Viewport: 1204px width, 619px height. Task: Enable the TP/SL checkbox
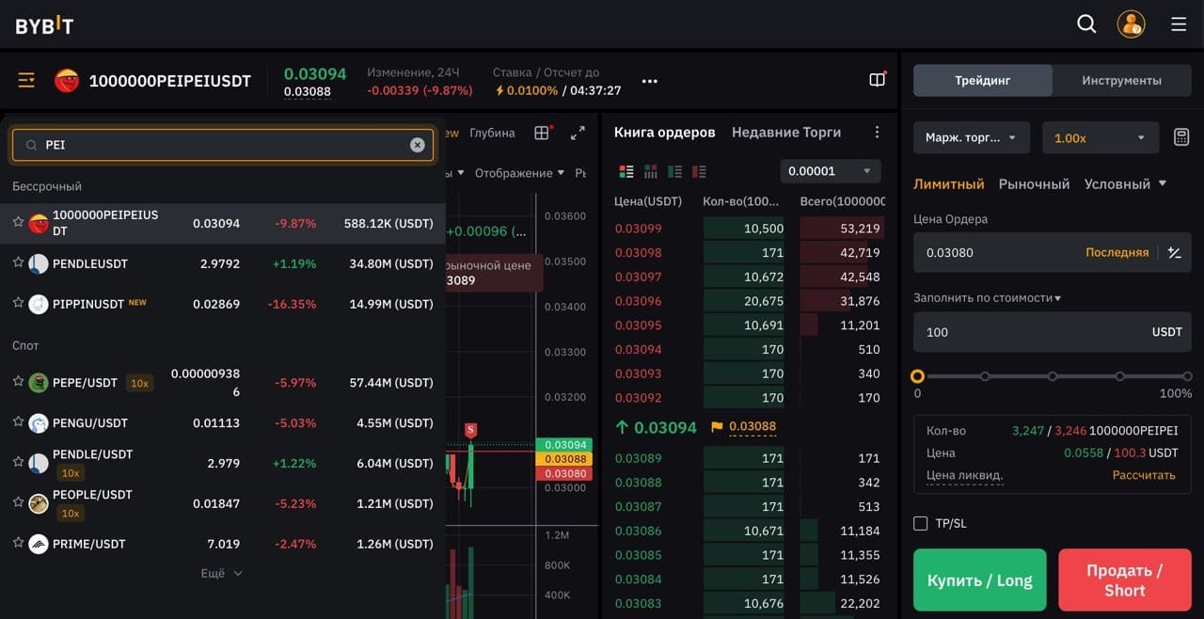coord(921,523)
